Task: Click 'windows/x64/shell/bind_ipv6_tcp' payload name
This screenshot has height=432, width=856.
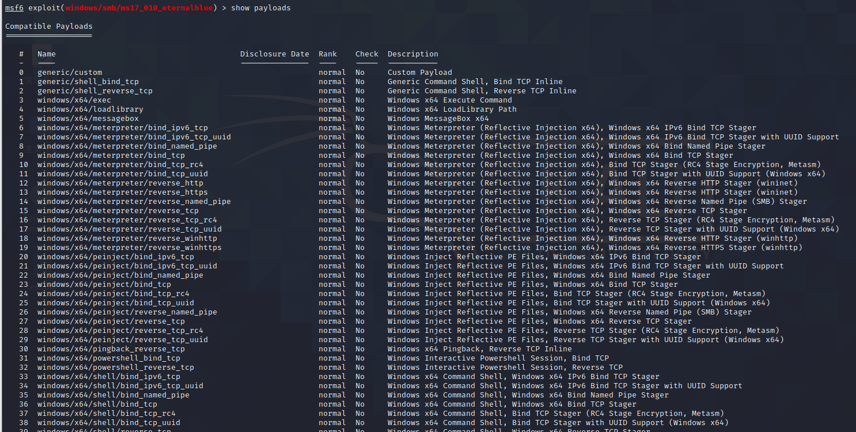Action: [x=109, y=377]
